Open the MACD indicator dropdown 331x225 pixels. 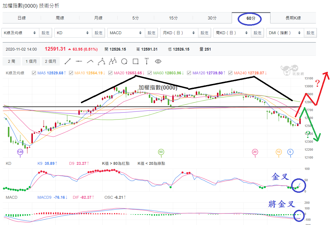126,33
